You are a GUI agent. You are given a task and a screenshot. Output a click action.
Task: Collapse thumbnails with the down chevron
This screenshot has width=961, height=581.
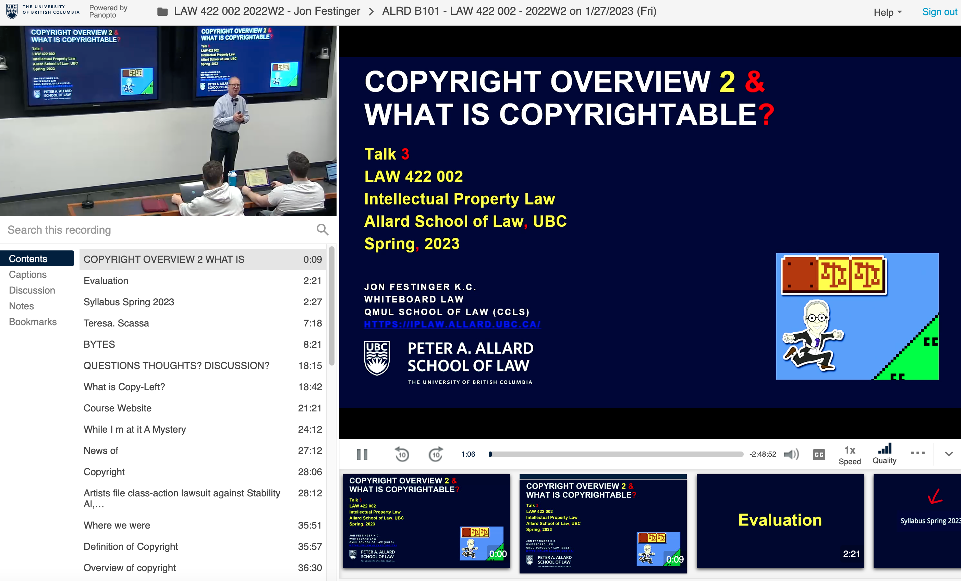coord(949,454)
